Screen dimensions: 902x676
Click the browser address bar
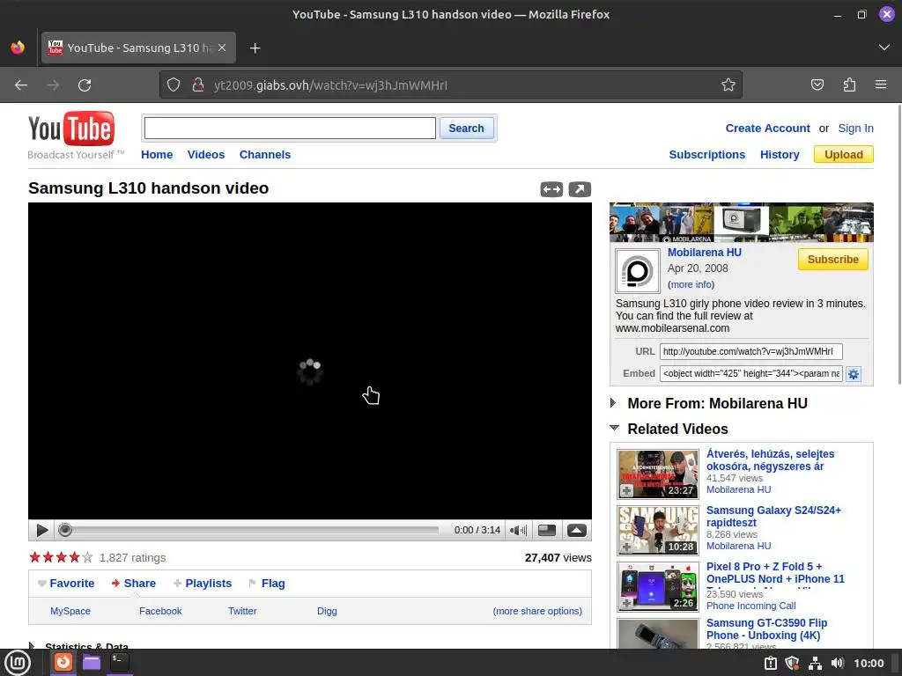450,85
